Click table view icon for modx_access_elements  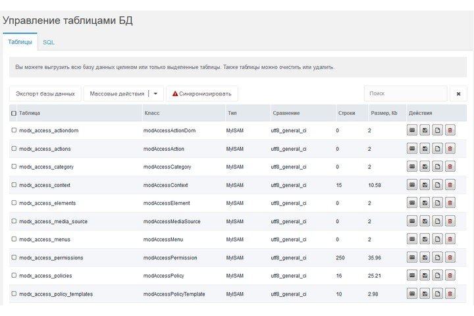(412, 203)
